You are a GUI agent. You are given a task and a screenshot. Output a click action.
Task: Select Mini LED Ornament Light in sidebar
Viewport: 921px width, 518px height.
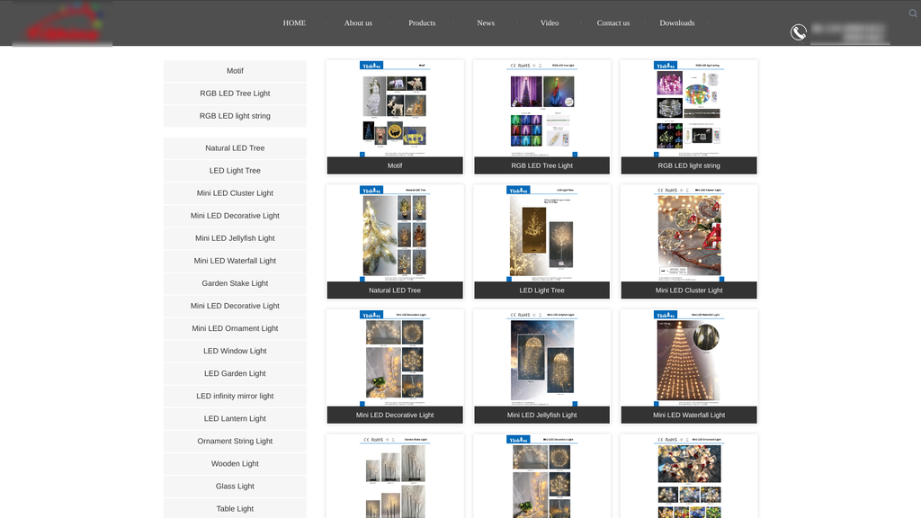(x=235, y=328)
